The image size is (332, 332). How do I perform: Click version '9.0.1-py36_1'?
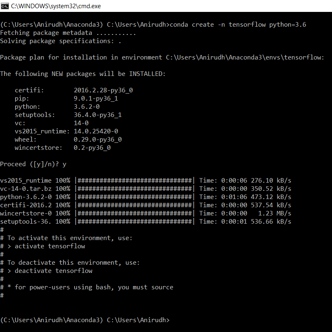click(96, 98)
